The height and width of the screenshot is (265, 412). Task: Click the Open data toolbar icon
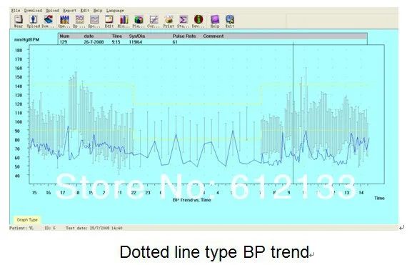64,21
